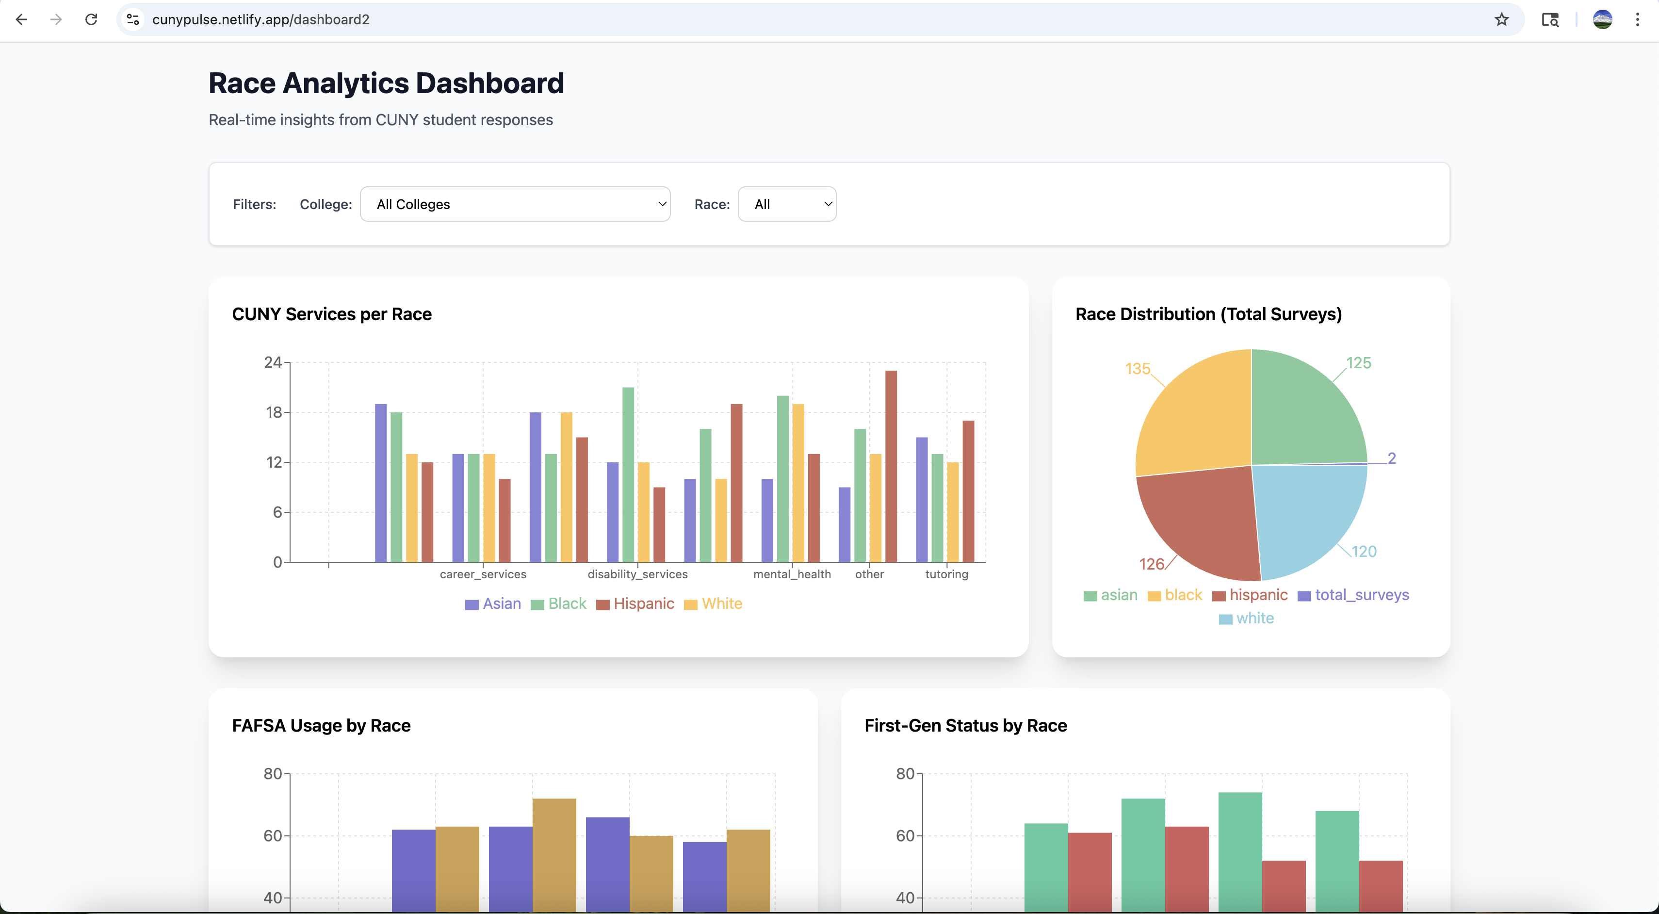
Task: Click the white pie legend item
Action: [x=1254, y=619]
